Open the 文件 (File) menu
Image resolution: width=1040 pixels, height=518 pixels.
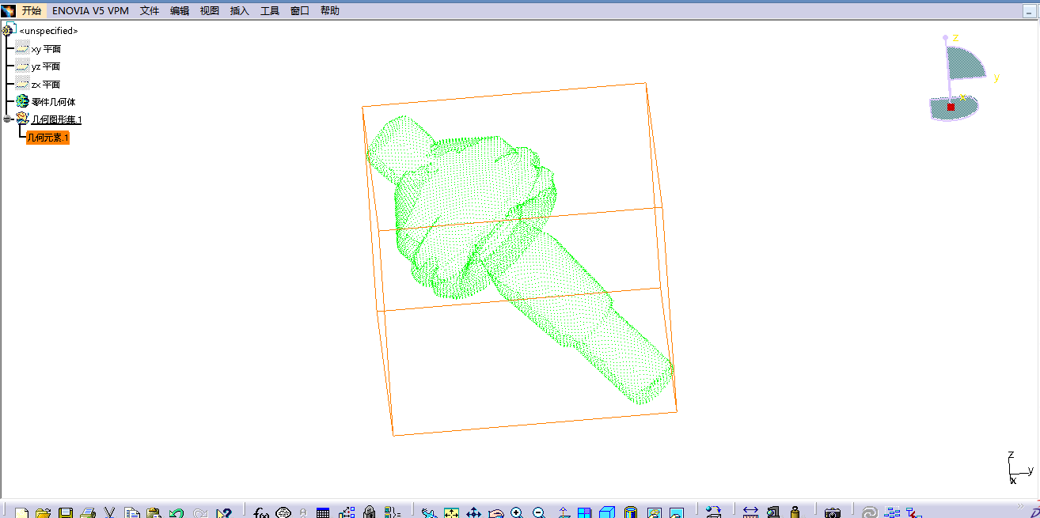coord(150,11)
